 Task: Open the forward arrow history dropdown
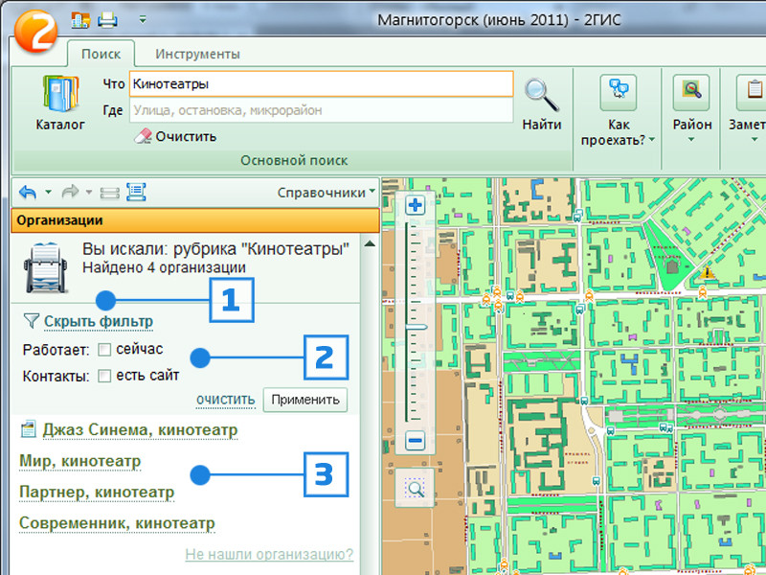click(x=89, y=193)
